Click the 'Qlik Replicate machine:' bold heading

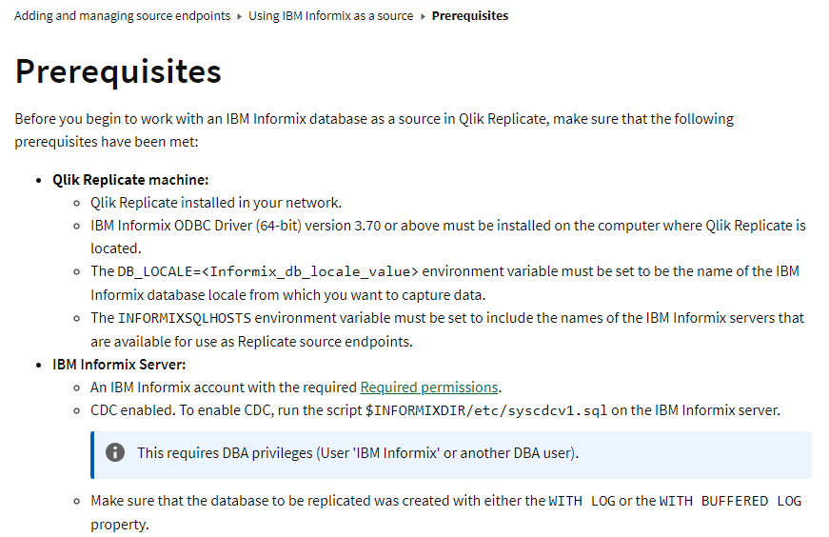pos(130,179)
